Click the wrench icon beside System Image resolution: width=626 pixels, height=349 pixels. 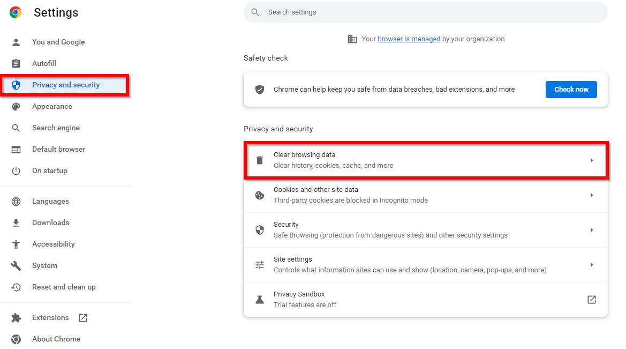point(16,265)
